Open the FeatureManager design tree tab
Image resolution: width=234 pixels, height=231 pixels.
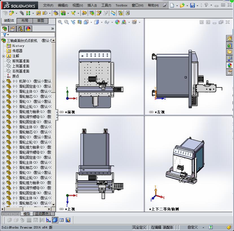4,28
